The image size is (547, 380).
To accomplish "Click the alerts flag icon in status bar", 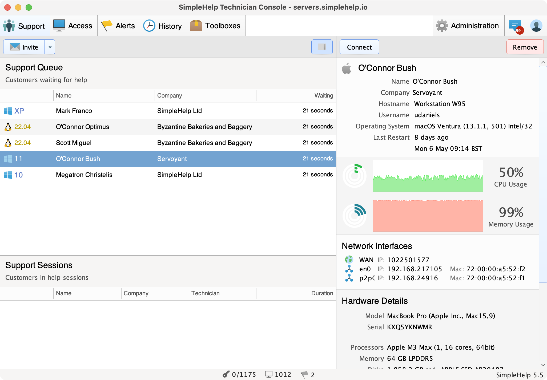I will (x=304, y=374).
